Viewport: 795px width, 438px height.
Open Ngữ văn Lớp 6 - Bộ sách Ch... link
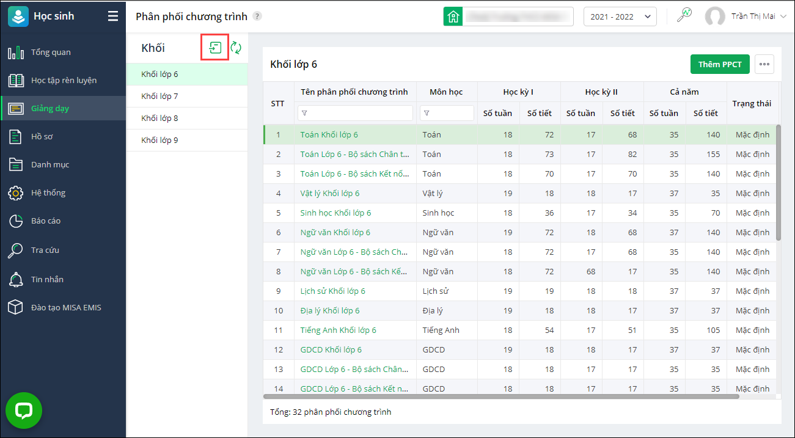coord(354,252)
